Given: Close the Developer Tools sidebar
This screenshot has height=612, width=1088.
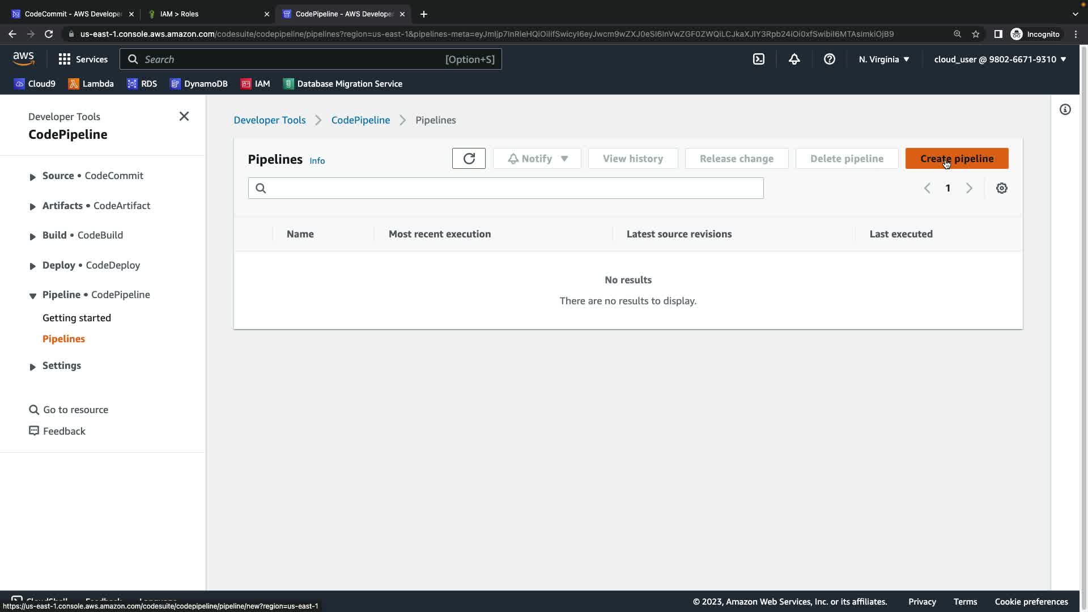Looking at the screenshot, I should click(x=184, y=116).
